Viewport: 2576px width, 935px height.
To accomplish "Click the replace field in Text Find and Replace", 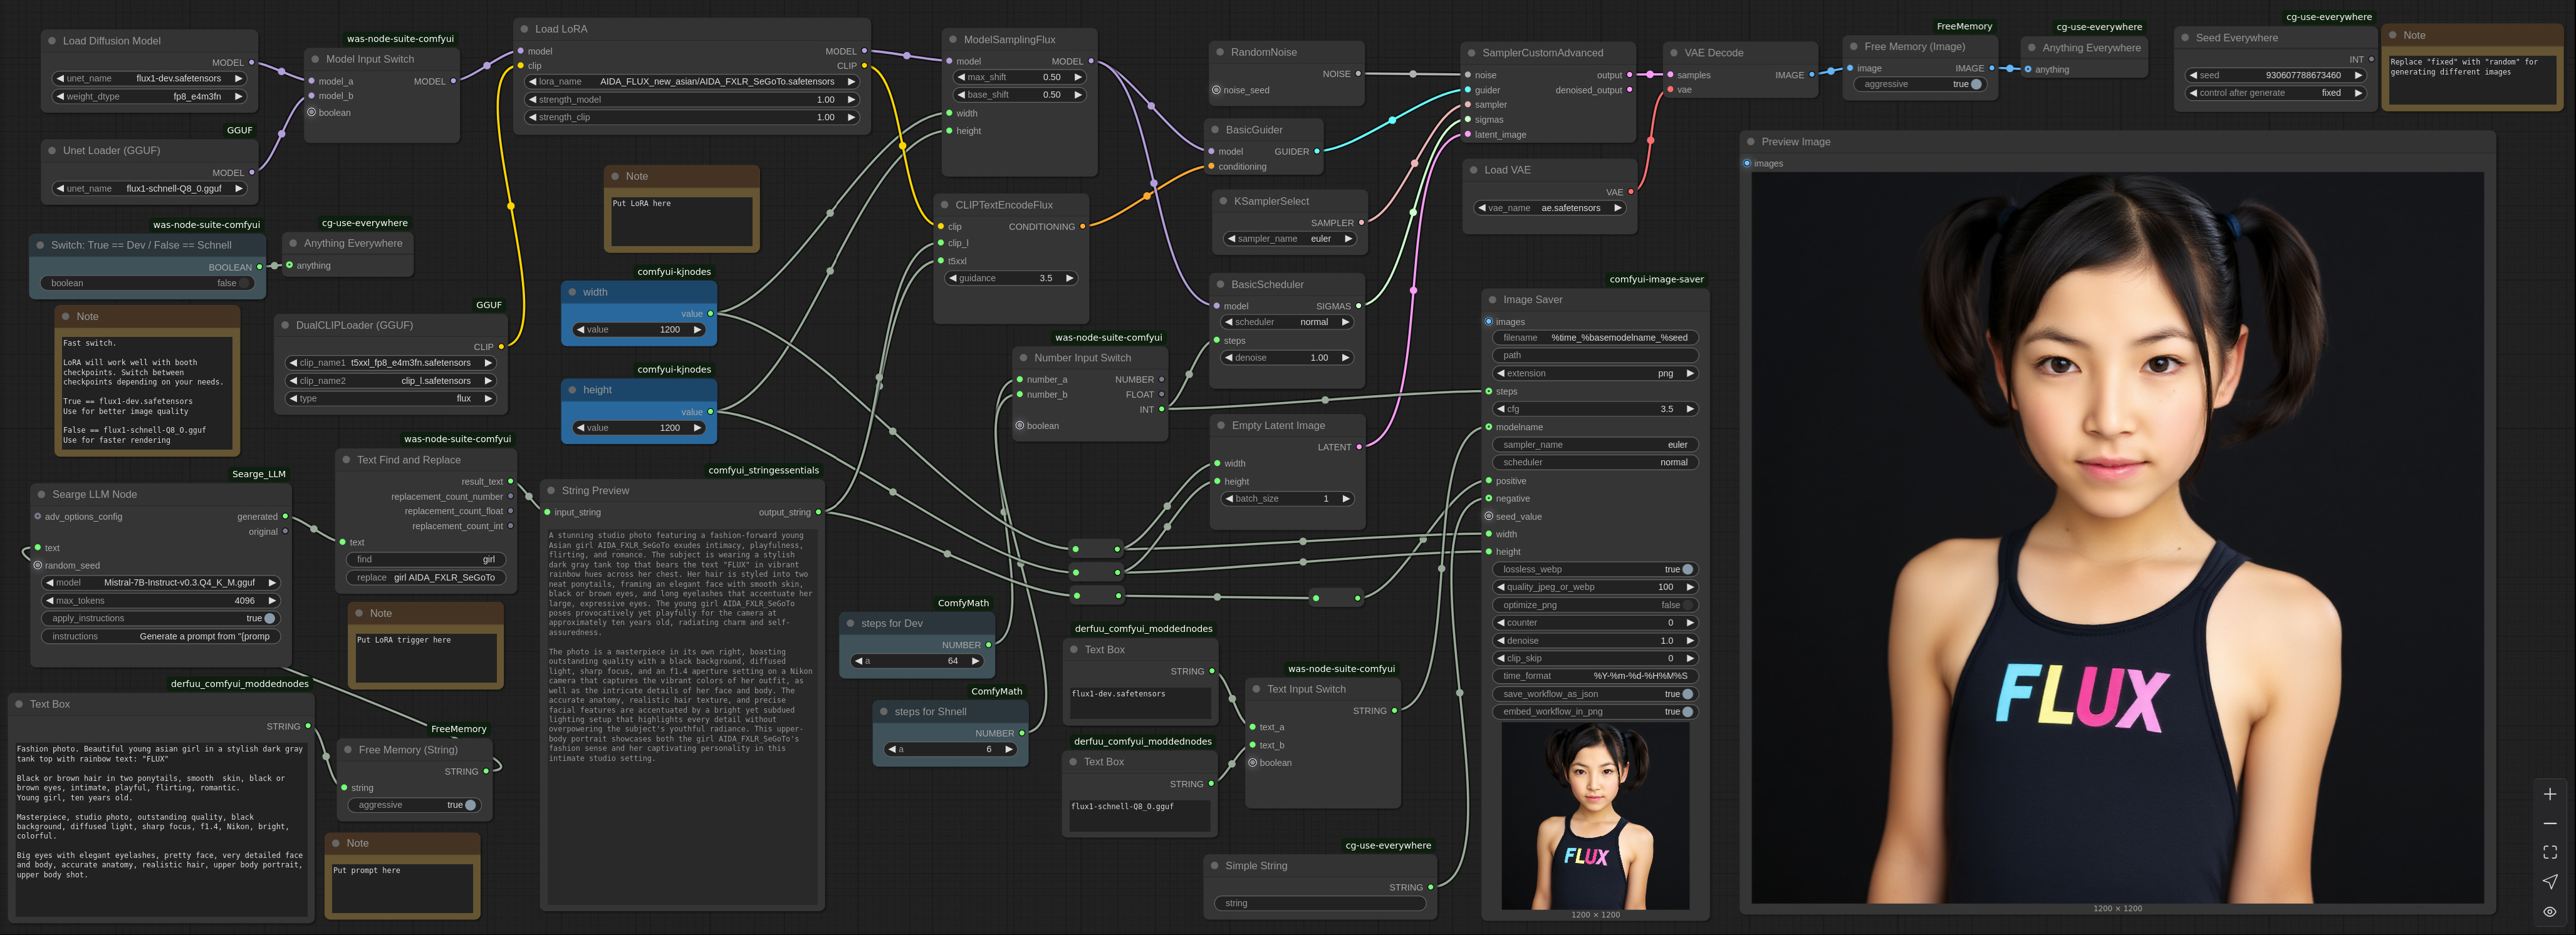I will pos(426,577).
